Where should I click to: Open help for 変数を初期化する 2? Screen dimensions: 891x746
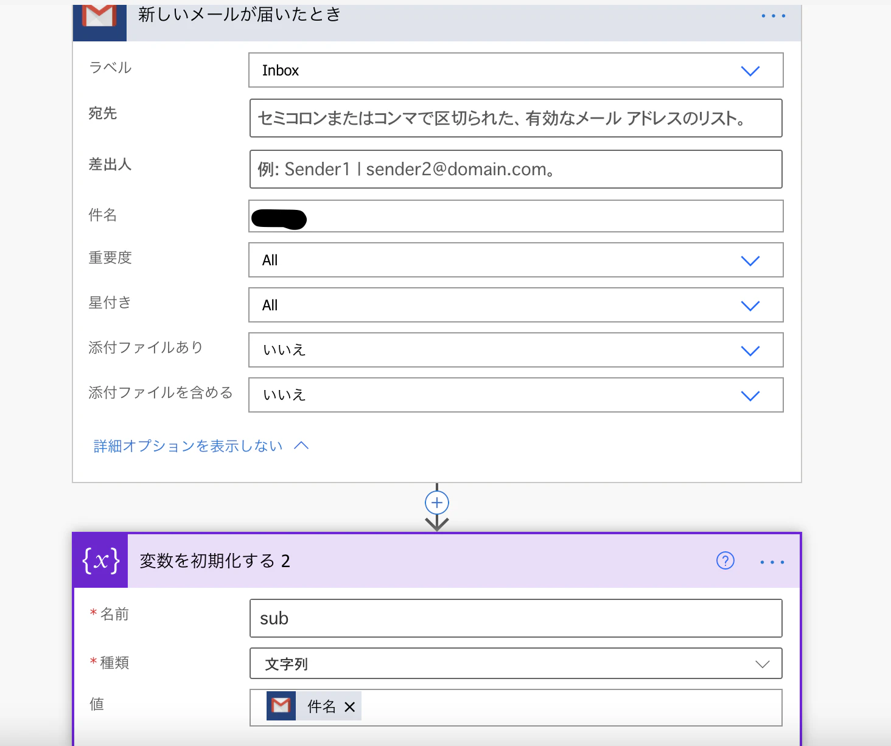tap(725, 560)
